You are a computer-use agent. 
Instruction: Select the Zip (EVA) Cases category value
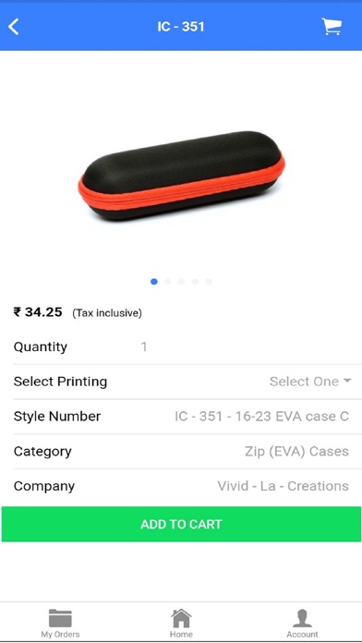point(296,452)
